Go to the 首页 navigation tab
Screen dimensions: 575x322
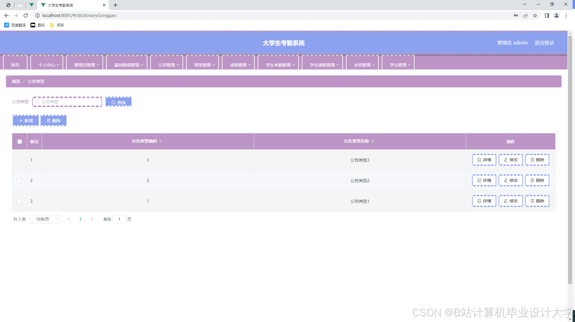tap(15, 65)
